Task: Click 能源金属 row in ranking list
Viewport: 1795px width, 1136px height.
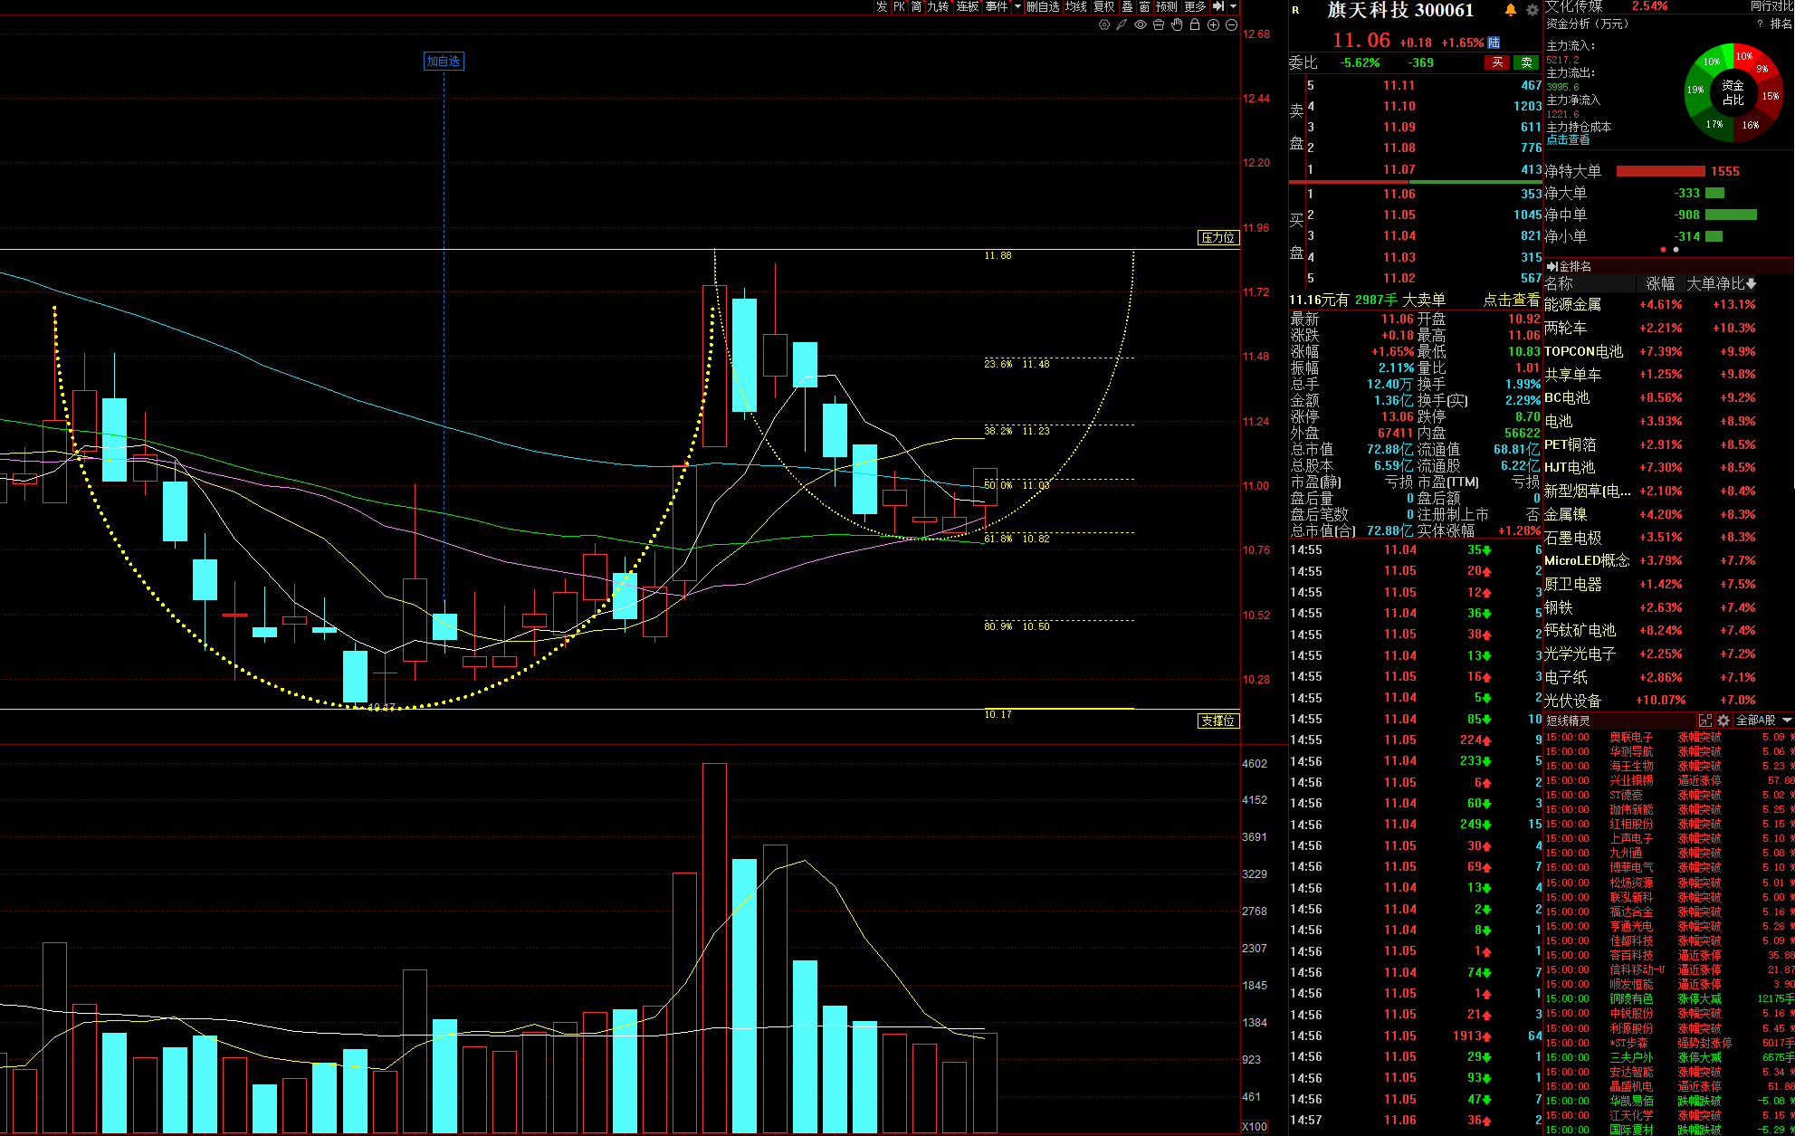Action: tap(1572, 305)
